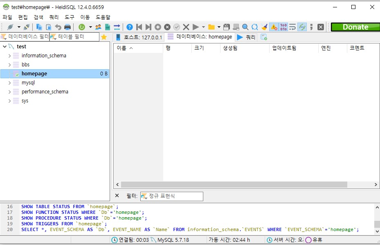Screen dimensions: 380x245
Task: Sort by the 생성됨 column header
Action: 245,48
